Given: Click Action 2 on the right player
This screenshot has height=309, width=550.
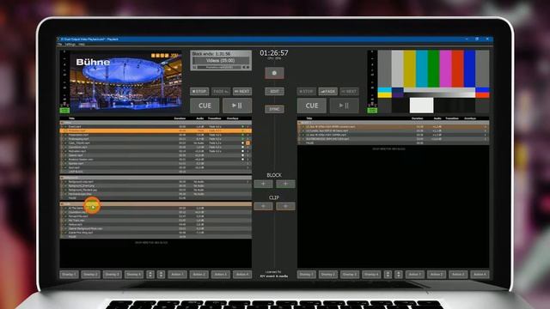Looking at the screenshot, I should 437,275.
